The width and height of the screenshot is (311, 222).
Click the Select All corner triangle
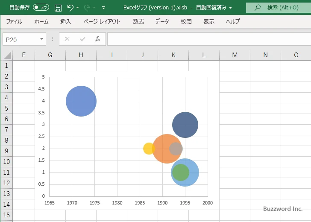[7, 55]
